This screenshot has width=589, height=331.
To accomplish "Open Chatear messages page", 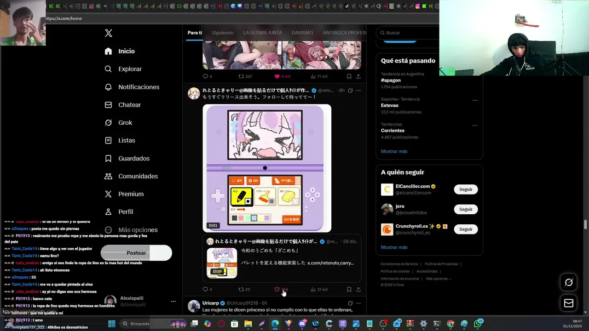I will 122,105.
